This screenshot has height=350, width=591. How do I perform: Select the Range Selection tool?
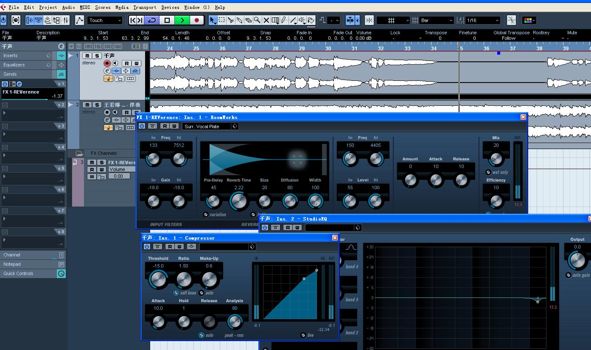pos(222,20)
